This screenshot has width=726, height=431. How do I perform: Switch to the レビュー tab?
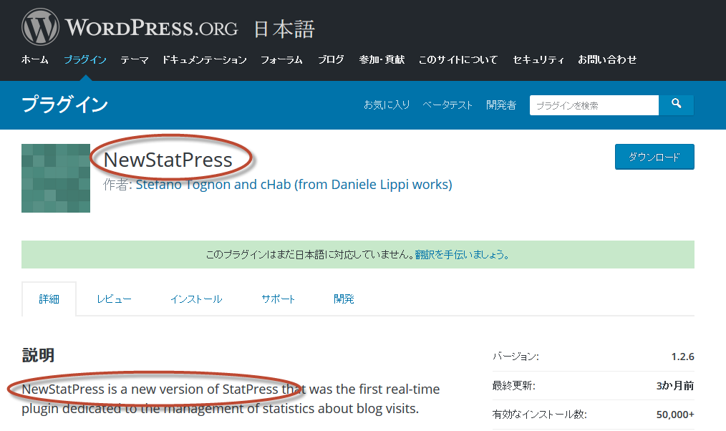(x=114, y=299)
